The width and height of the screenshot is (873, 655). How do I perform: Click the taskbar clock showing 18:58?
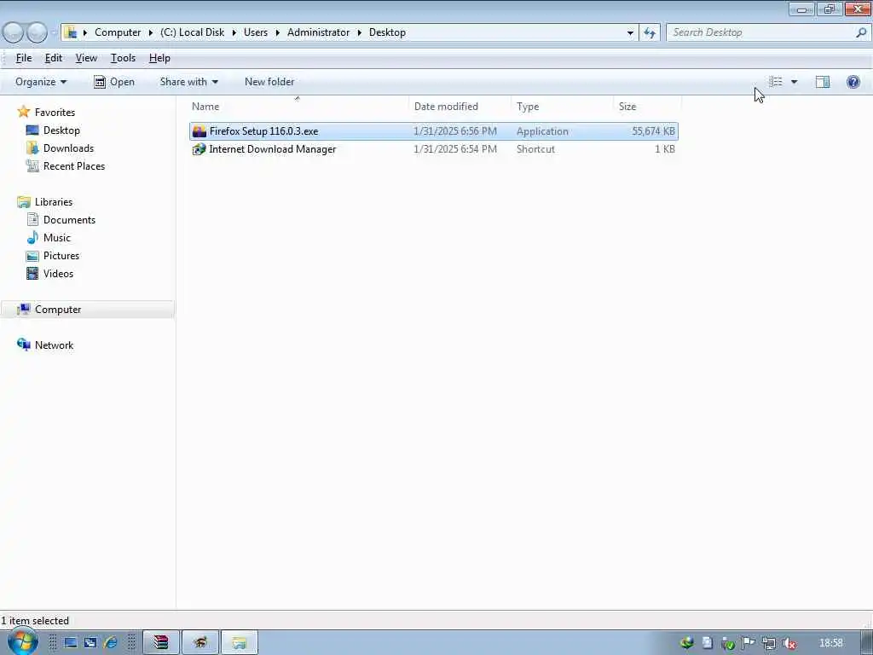(x=830, y=643)
